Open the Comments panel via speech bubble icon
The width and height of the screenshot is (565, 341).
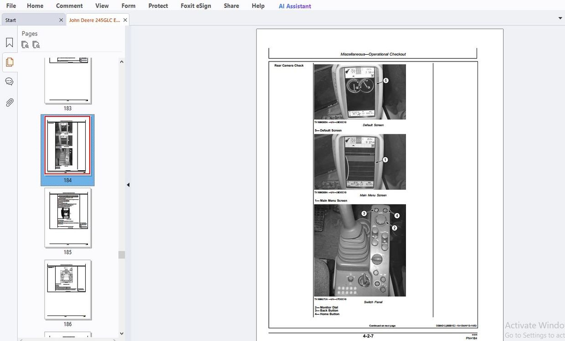click(x=9, y=81)
